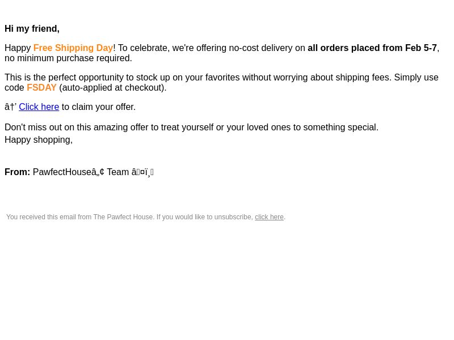Follow the gray unsubscribe "click here" link
Viewport: 454px width, 340px height.
[269, 217]
